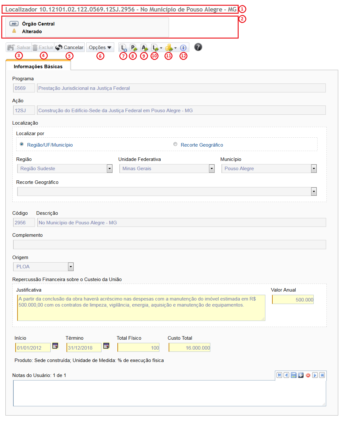
Task: Open the calendar picker next to Término
Action: (x=106, y=346)
